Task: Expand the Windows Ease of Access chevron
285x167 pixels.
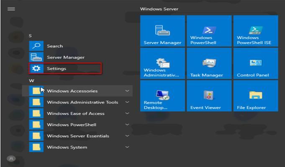Action: 127,113
